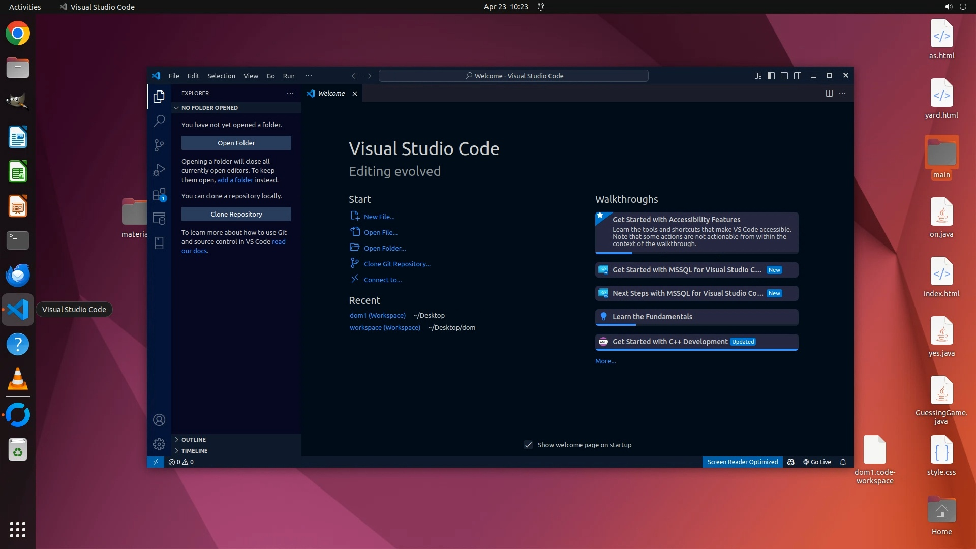Viewport: 976px width, 549px height.
Task: Click the command center search box
Action: coord(513,76)
